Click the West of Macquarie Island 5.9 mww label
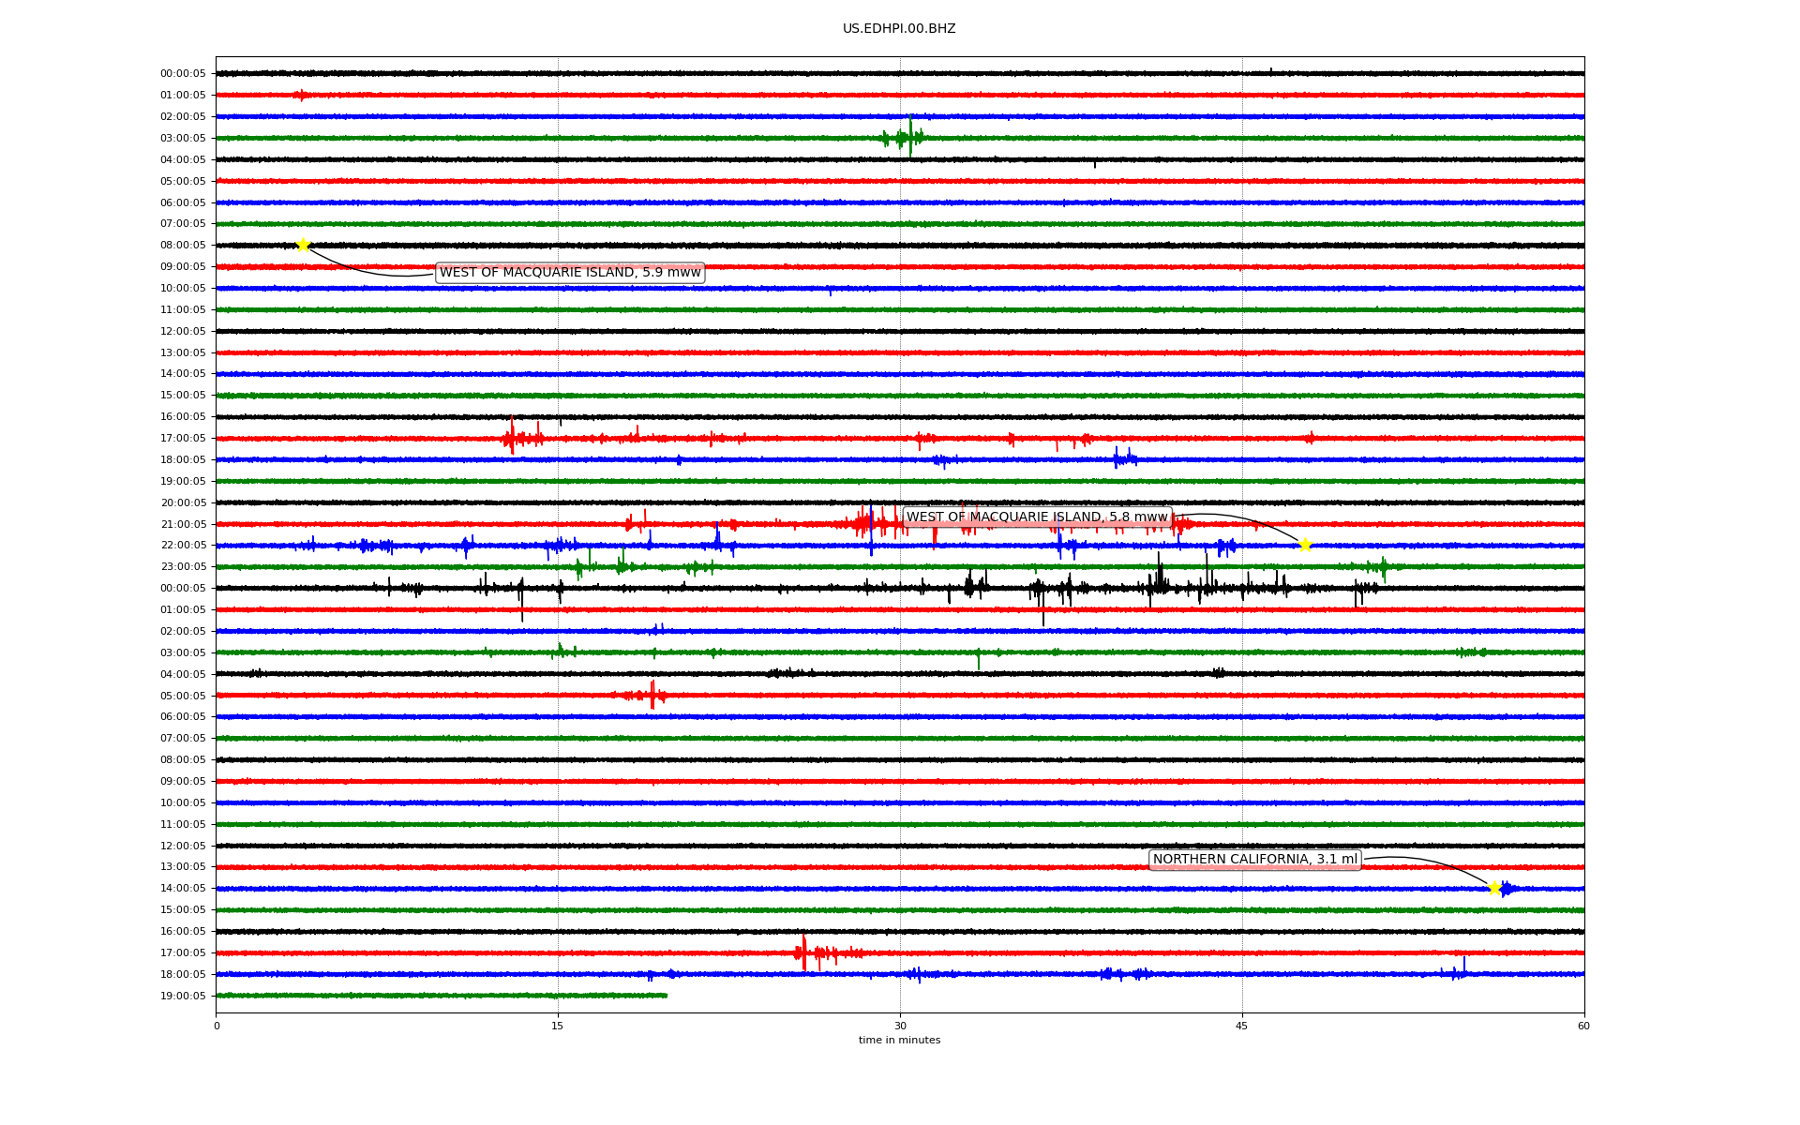 tap(570, 273)
